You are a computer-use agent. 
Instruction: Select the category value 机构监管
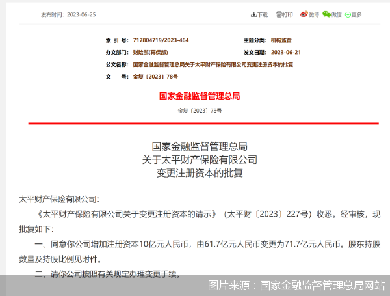click(x=281, y=40)
